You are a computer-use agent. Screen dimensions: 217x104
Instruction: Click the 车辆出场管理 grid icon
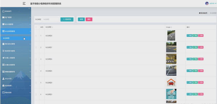[x=3, y=65]
